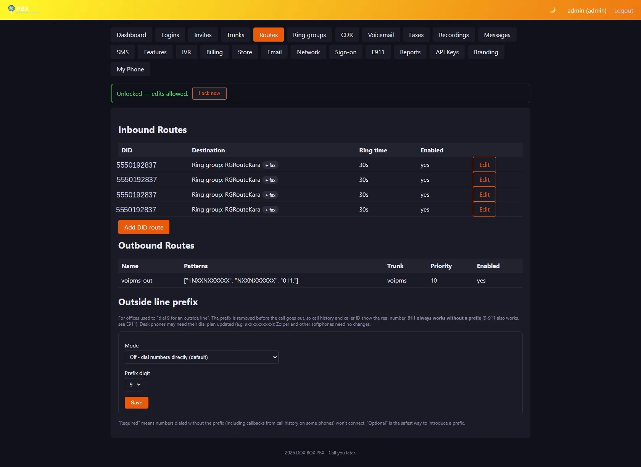Select the voipms-out route name
The width and height of the screenshot is (641, 467).
(137, 280)
